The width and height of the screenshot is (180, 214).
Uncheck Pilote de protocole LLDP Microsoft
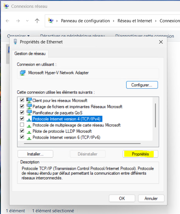pos(22,131)
